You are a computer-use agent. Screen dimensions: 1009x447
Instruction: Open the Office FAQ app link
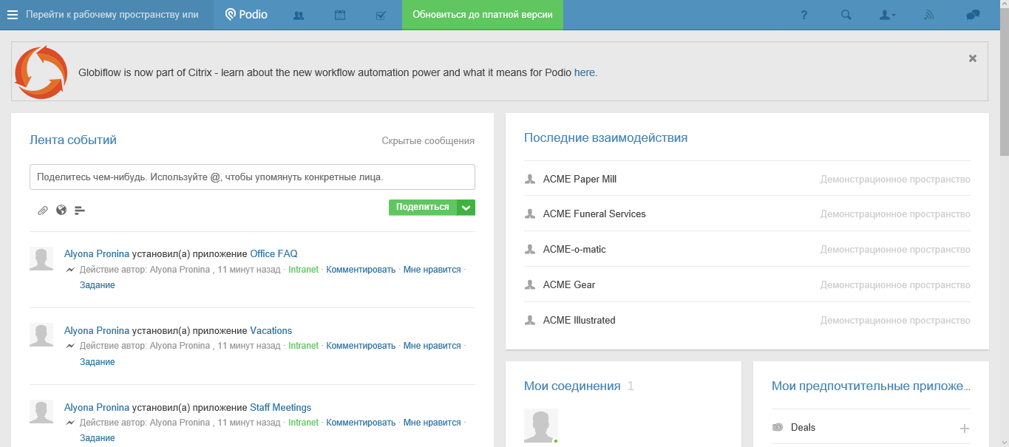(x=274, y=253)
